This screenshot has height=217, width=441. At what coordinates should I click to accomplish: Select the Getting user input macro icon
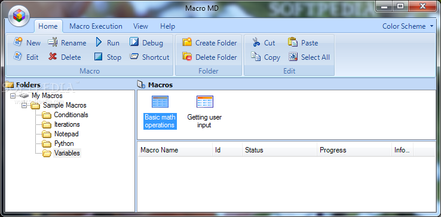(x=205, y=102)
